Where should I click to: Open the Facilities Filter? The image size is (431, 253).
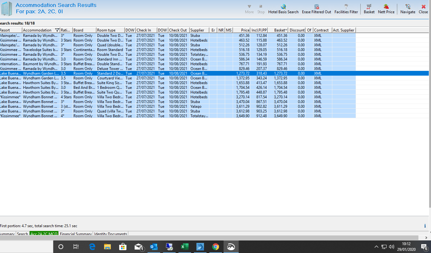pos(346,9)
